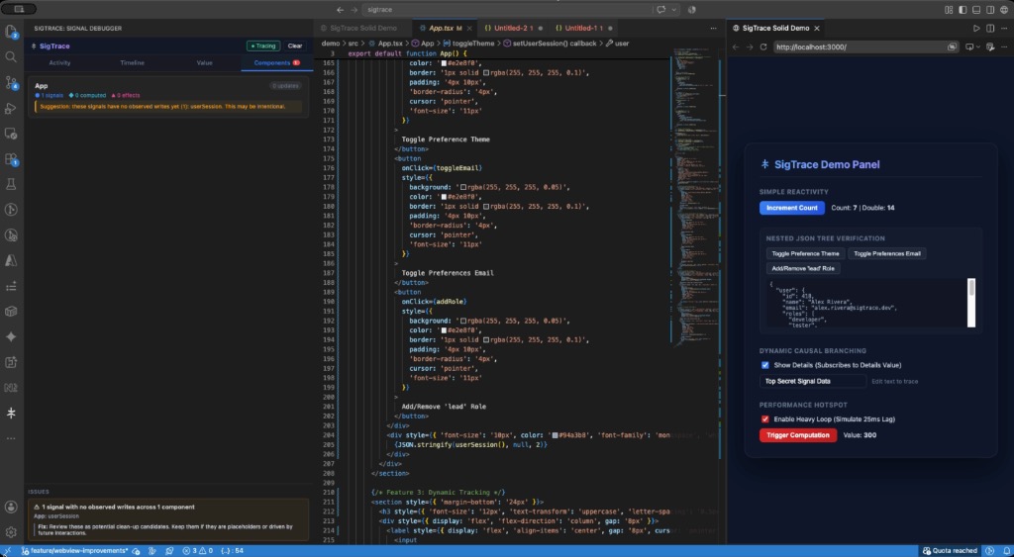The height and width of the screenshot is (557, 1014).
Task: Toggle the Show Details checkbox
Action: tap(765, 365)
